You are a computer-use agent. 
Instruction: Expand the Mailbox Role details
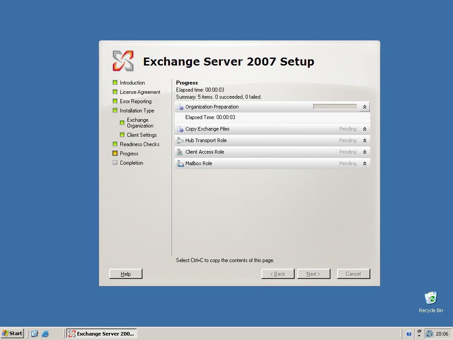[x=365, y=163]
